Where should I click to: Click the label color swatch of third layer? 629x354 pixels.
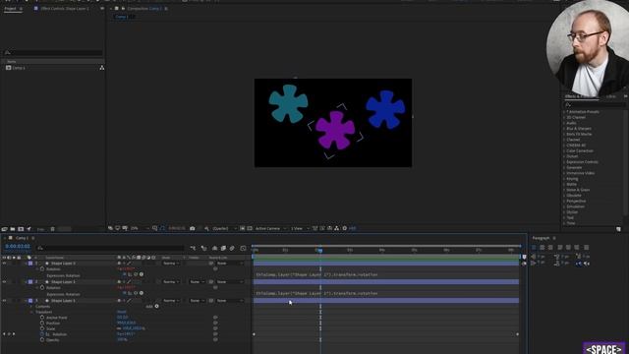[x=30, y=300]
